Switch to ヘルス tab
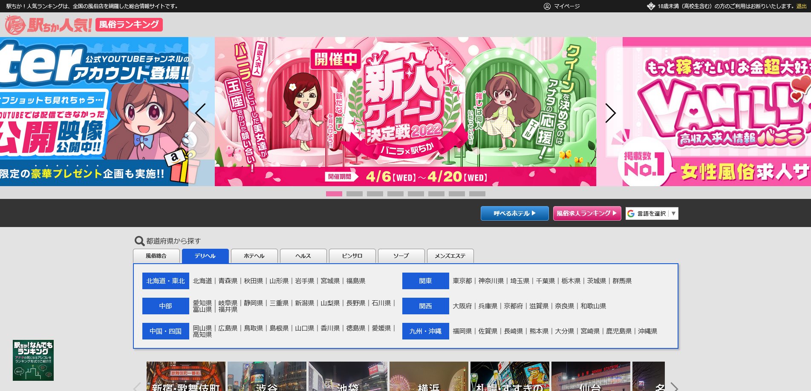This screenshot has width=811, height=391. [x=303, y=256]
